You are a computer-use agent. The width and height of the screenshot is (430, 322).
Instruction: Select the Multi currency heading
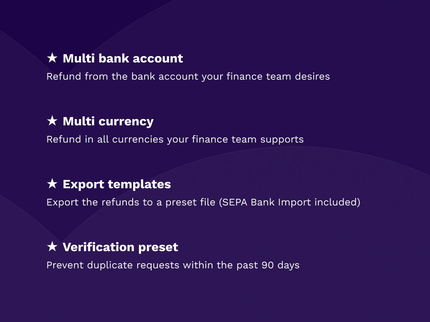(108, 121)
